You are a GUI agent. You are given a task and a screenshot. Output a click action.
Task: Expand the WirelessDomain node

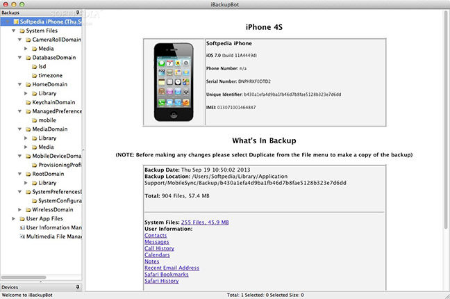[x=19, y=209]
